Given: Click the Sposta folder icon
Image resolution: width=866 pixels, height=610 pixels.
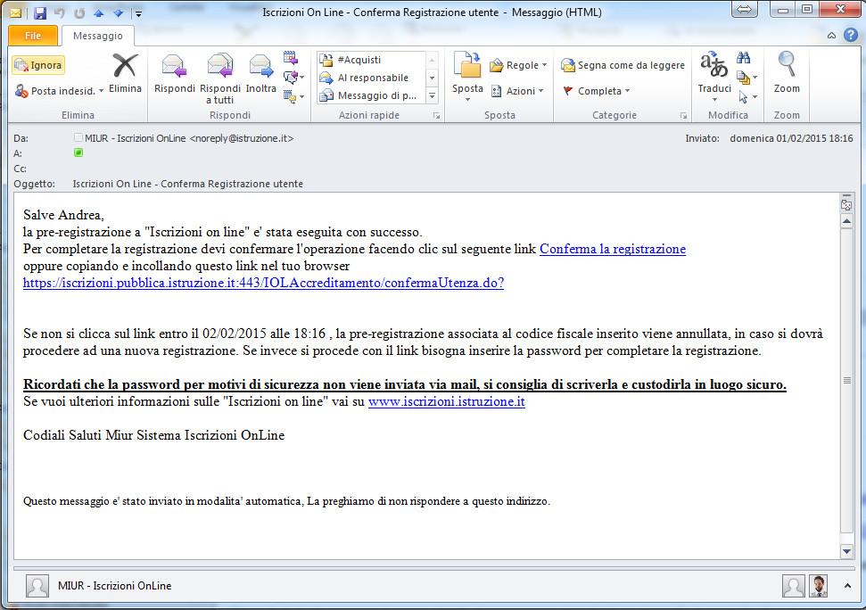Looking at the screenshot, I should coord(467,66).
